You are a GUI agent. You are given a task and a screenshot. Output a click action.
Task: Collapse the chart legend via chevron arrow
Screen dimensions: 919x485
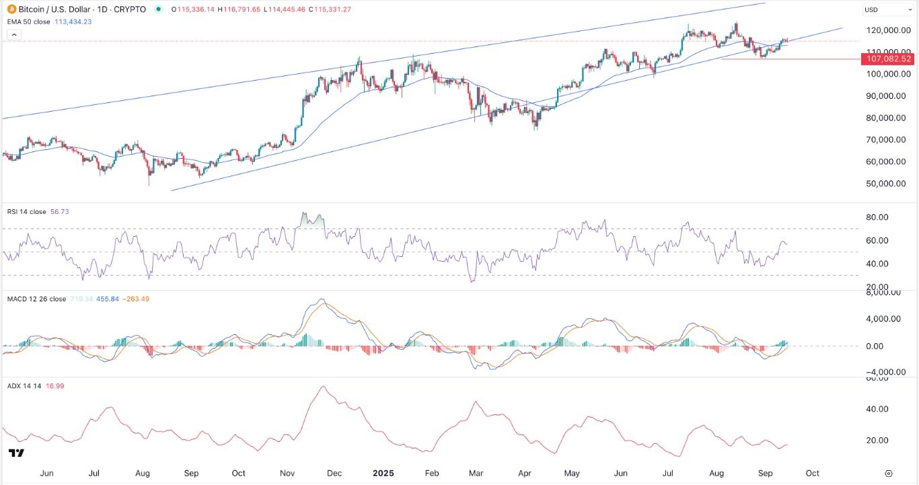(x=14, y=34)
